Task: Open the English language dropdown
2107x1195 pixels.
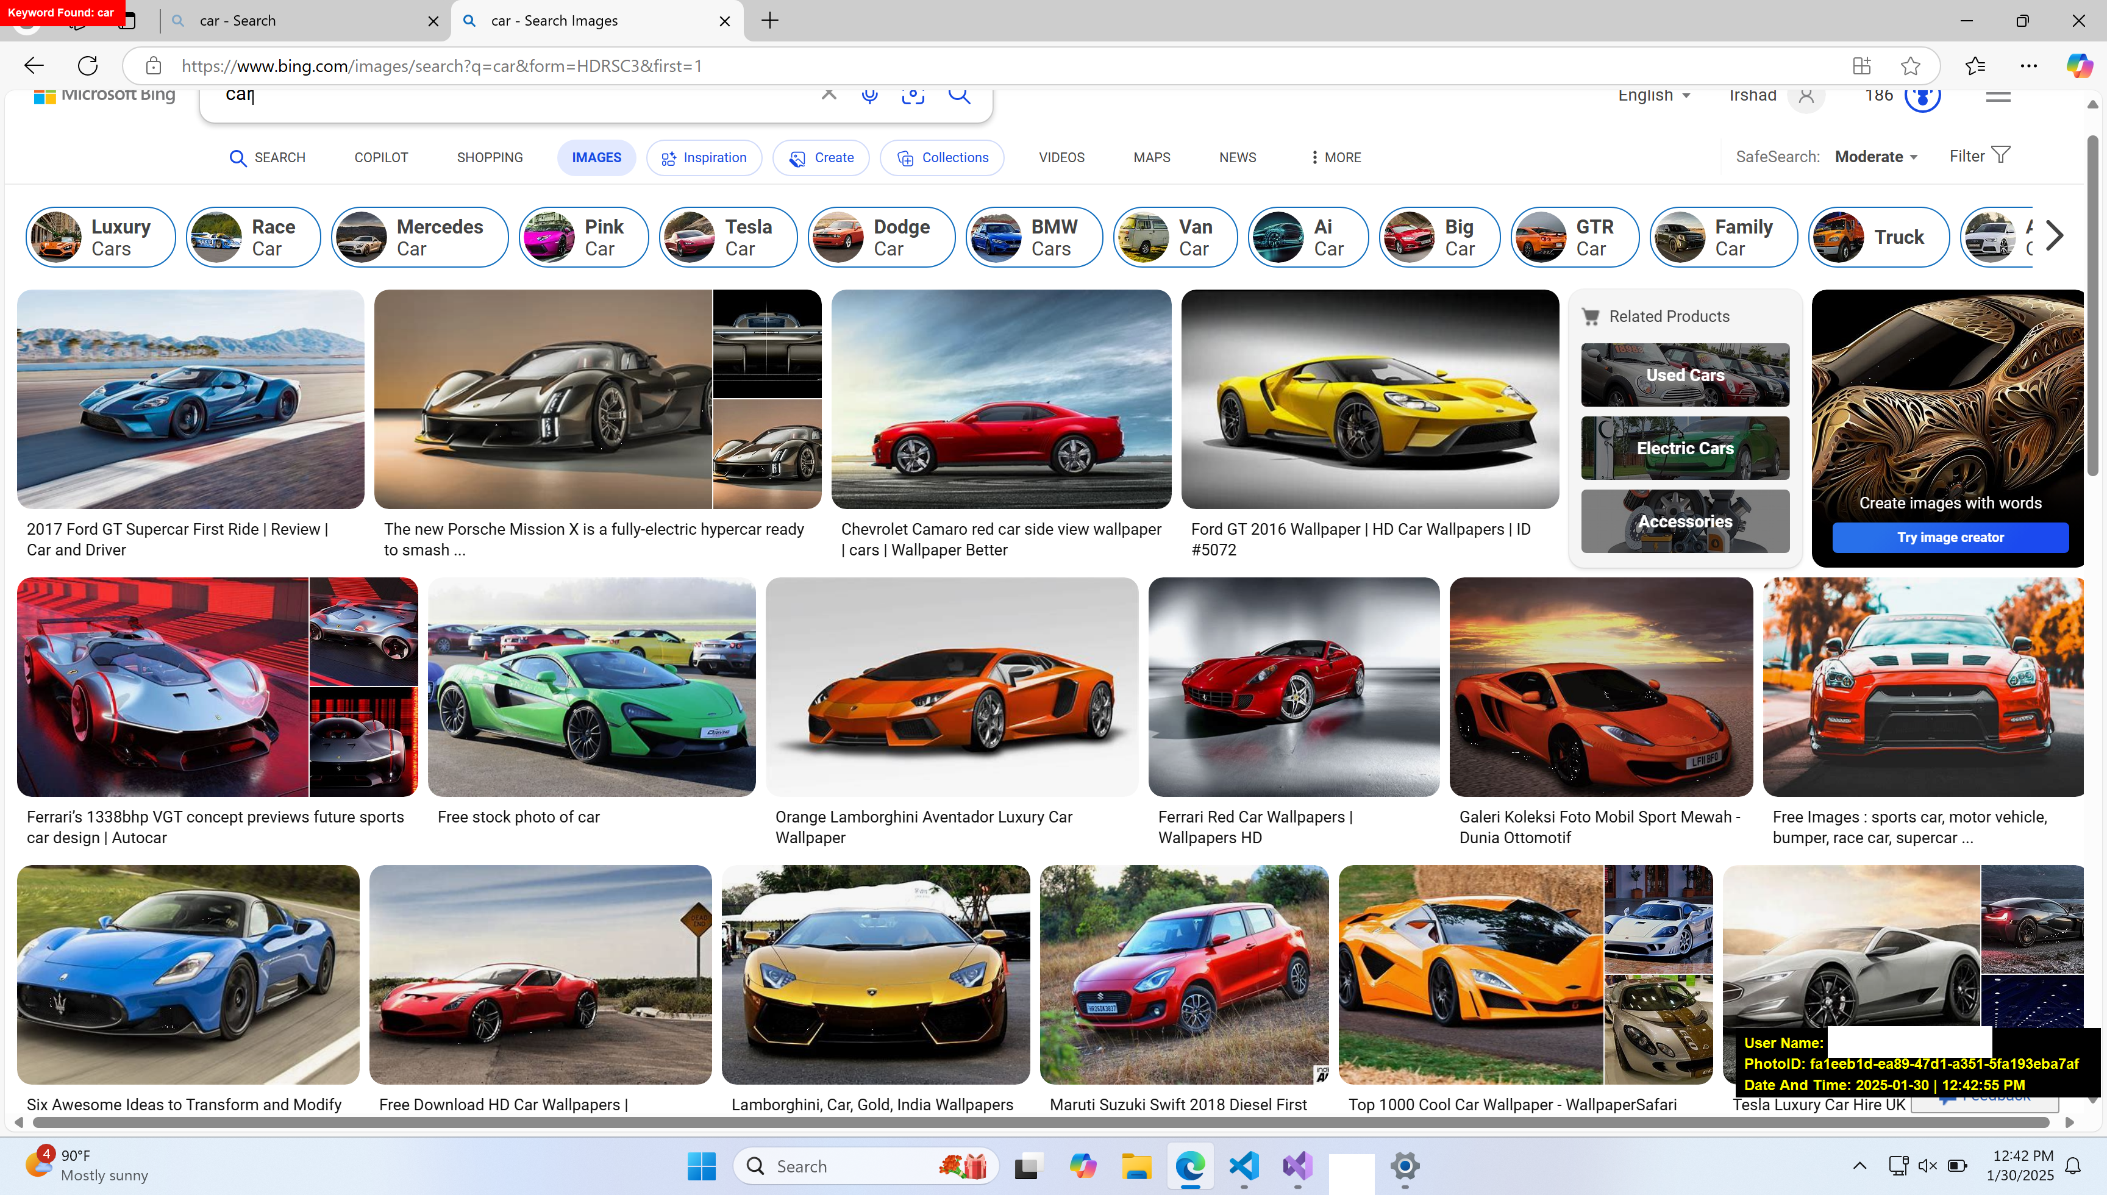Action: 1655,95
